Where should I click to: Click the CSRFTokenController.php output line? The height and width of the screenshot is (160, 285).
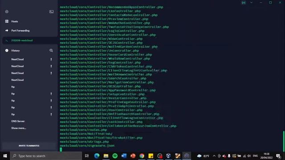point(106,67)
